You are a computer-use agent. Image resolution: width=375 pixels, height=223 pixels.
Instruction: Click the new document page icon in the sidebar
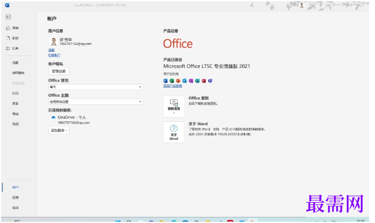(x=8, y=38)
